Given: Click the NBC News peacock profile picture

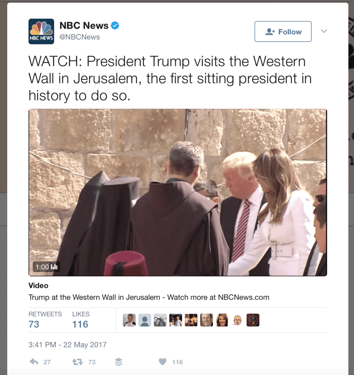Looking at the screenshot, I should click(41, 31).
